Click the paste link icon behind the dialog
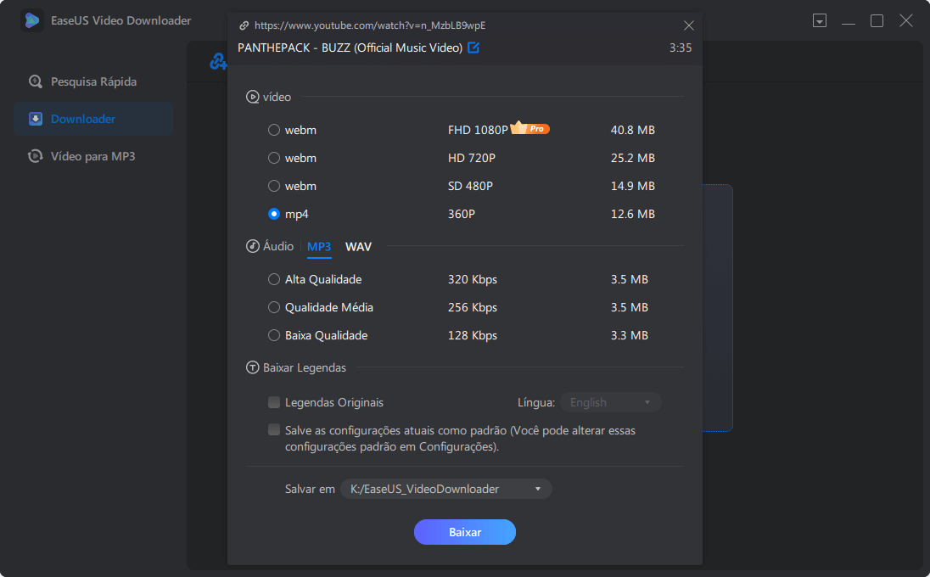The height and width of the screenshot is (577, 930). tap(217, 61)
